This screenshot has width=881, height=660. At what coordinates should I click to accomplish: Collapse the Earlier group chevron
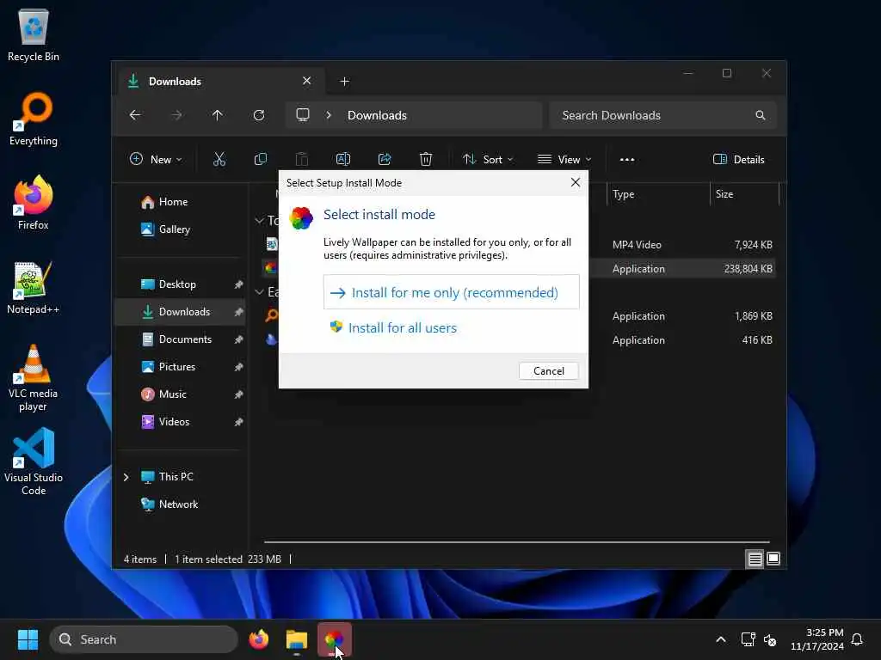[x=259, y=292]
